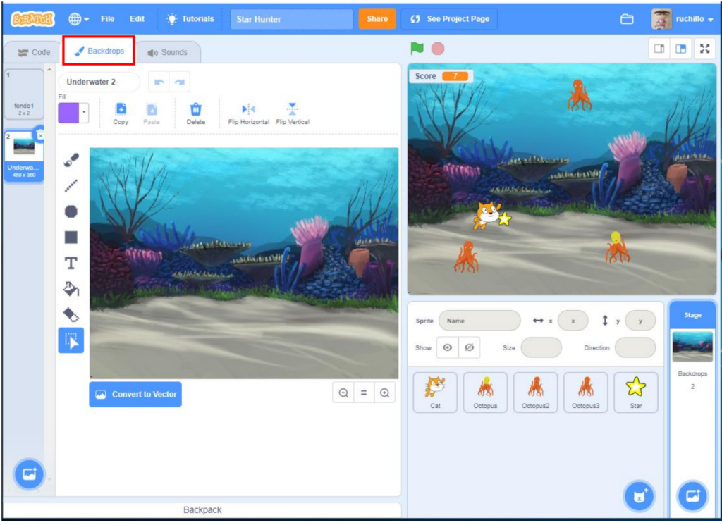Select the Eraser tool
This screenshot has height=525, width=722.
(71, 314)
